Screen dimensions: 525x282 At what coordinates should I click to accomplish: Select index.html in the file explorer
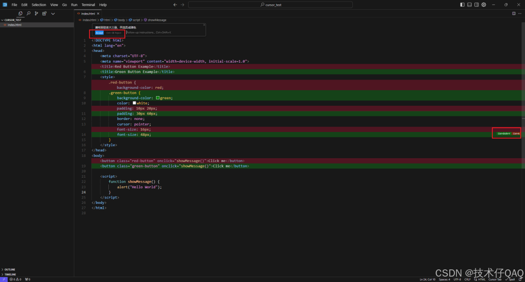coord(37,25)
